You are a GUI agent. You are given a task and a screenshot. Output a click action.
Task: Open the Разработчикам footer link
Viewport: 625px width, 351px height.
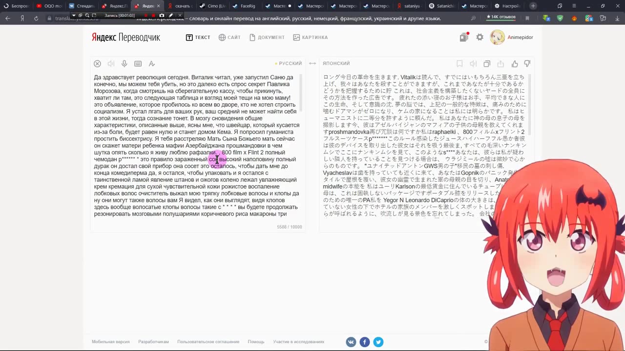click(x=153, y=342)
